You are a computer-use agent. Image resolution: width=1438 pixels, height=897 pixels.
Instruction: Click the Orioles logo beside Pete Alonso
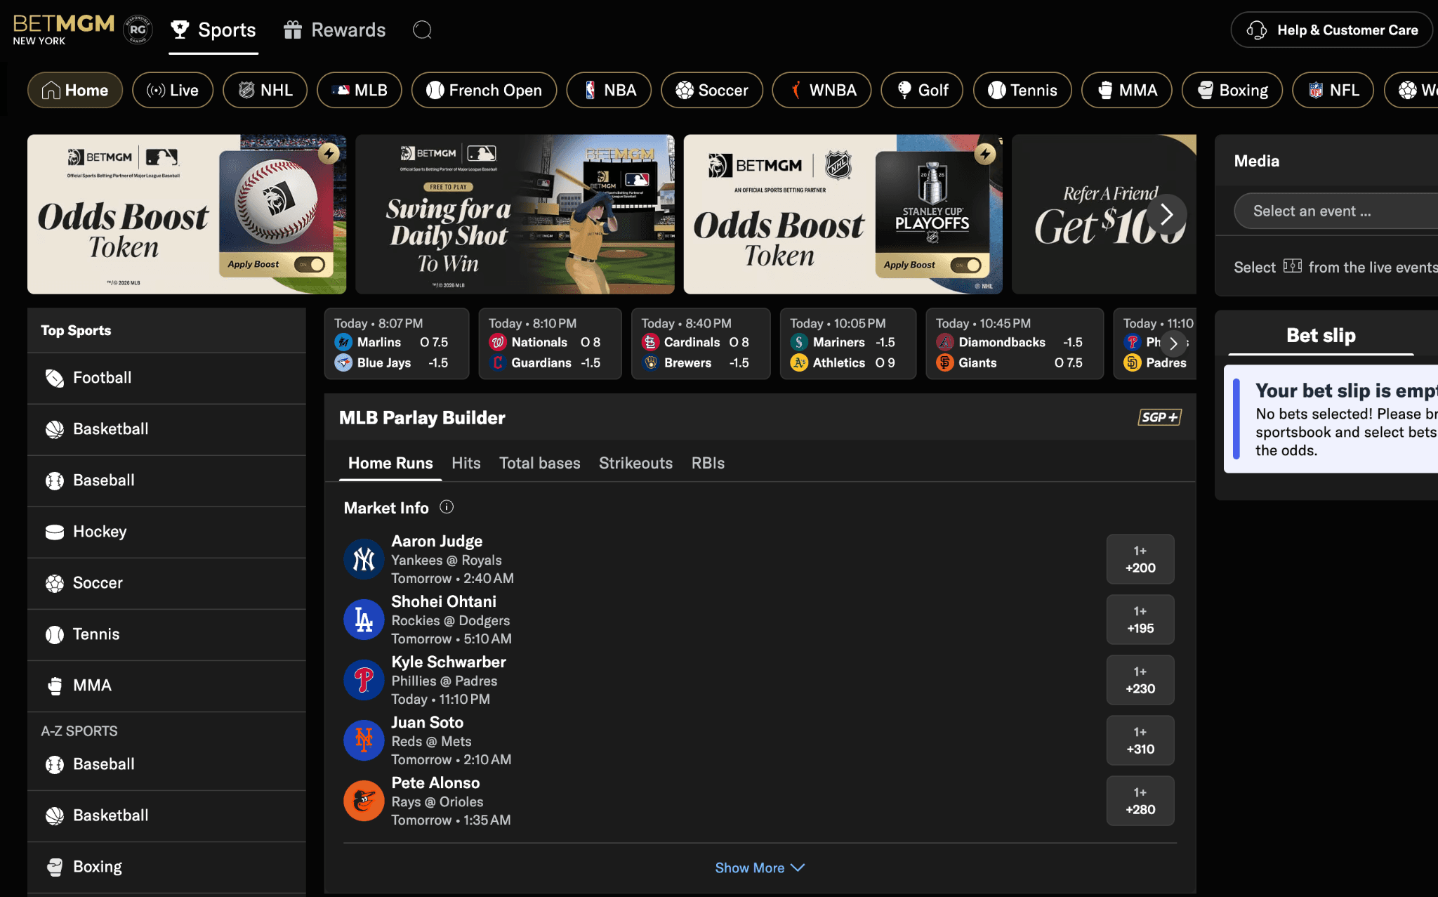pyautogui.click(x=364, y=801)
